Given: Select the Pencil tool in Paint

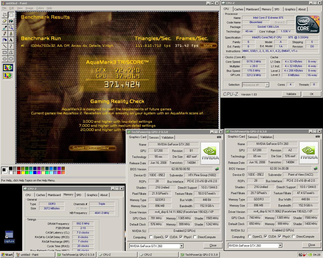Looking at the screenshot, I should click(x=5, y=34).
